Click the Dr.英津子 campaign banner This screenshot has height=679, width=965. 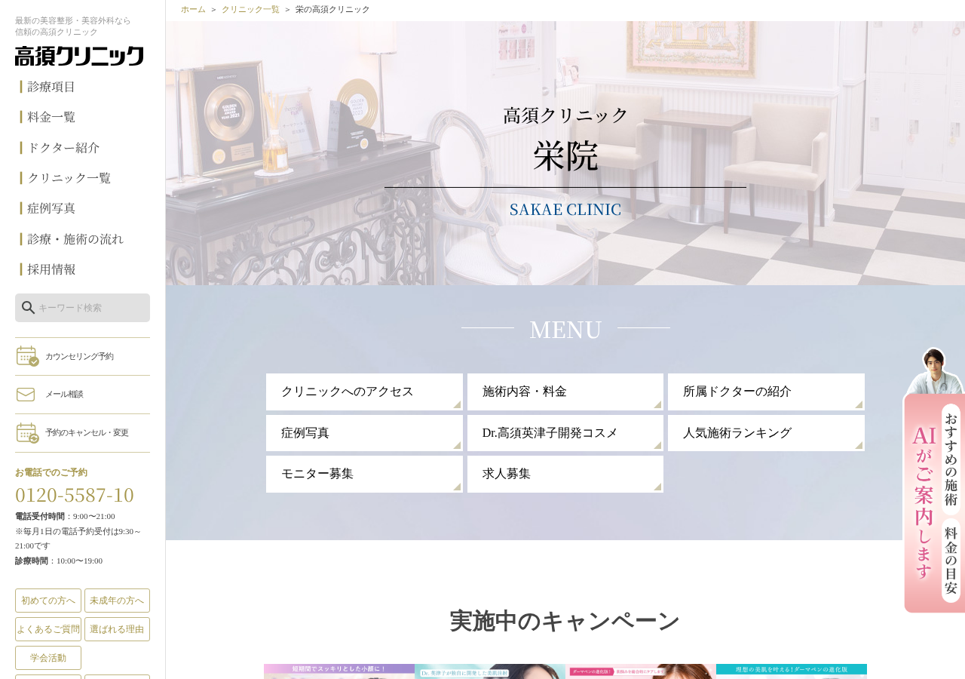pyautogui.click(x=490, y=671)
